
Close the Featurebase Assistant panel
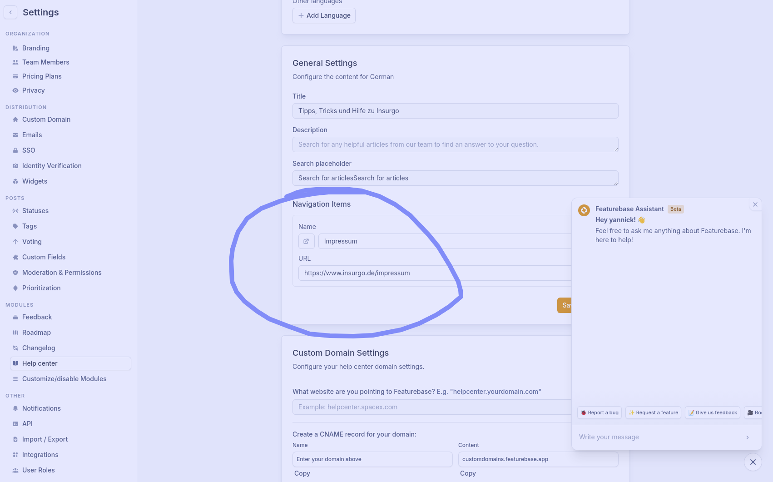point(755,204)
